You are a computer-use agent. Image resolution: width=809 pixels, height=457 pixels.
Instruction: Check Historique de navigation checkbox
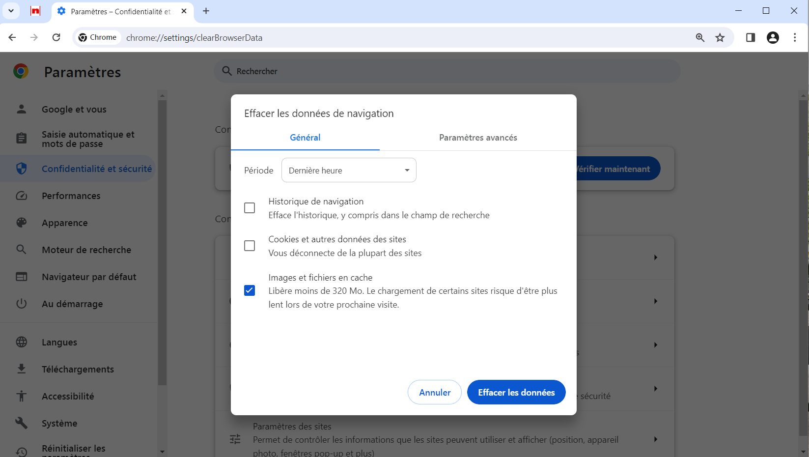point(250,208)
